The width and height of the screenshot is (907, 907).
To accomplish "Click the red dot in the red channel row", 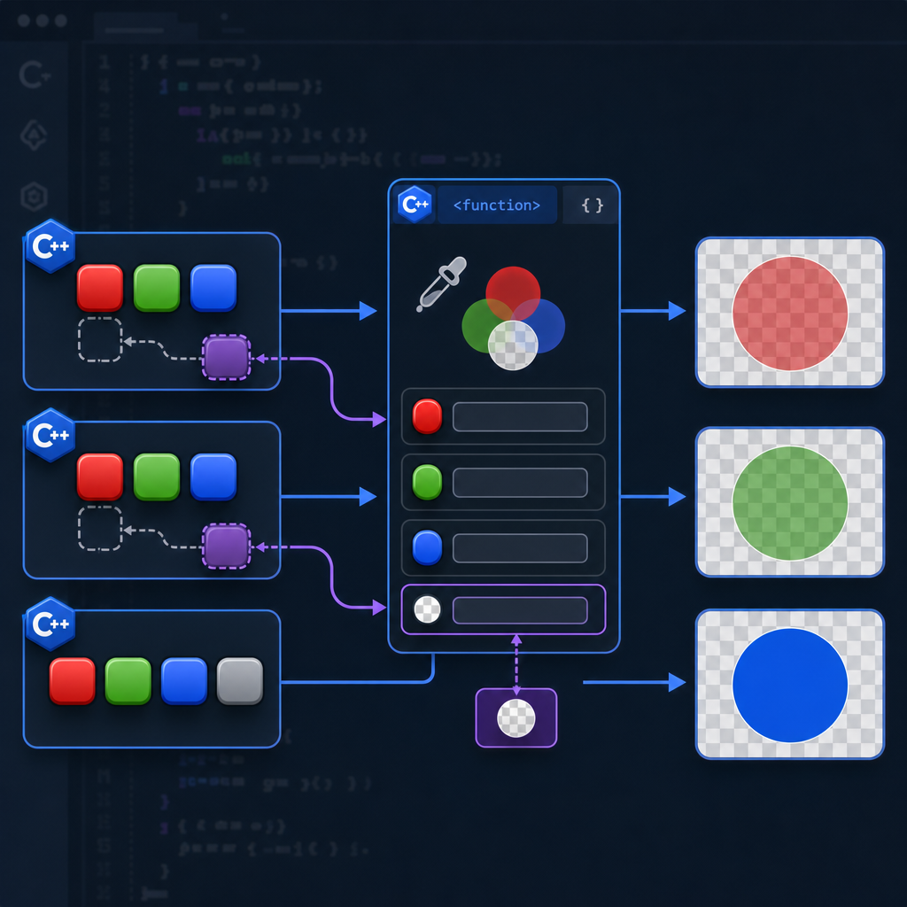I will pos(427,416).
